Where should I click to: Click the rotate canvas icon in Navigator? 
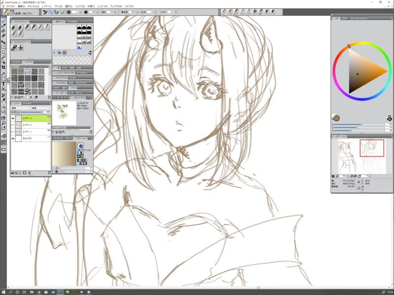click(359, 176)
